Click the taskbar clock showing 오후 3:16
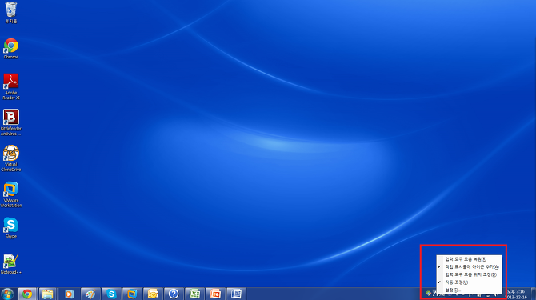This screenshot has width=536, height=300. [517, 294]
